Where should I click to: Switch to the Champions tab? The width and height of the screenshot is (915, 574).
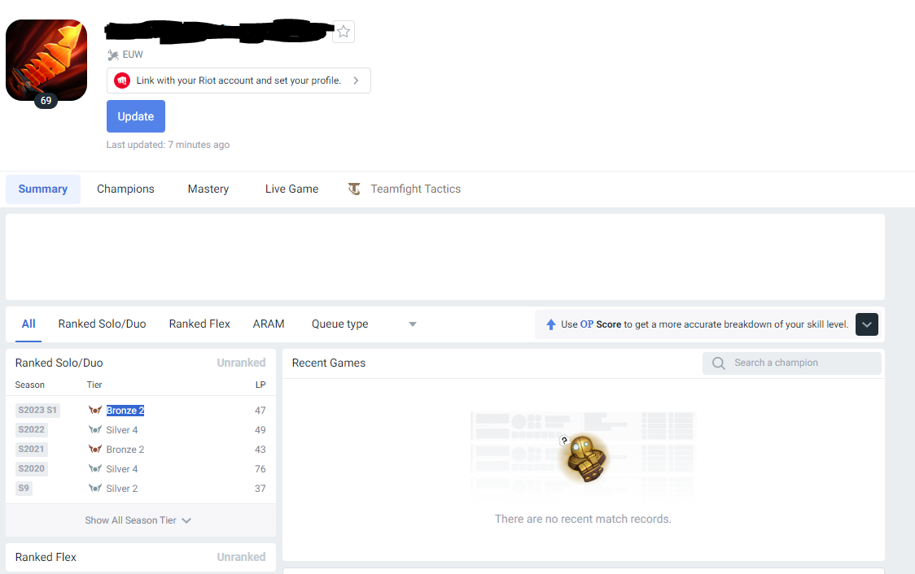[125, 189]
